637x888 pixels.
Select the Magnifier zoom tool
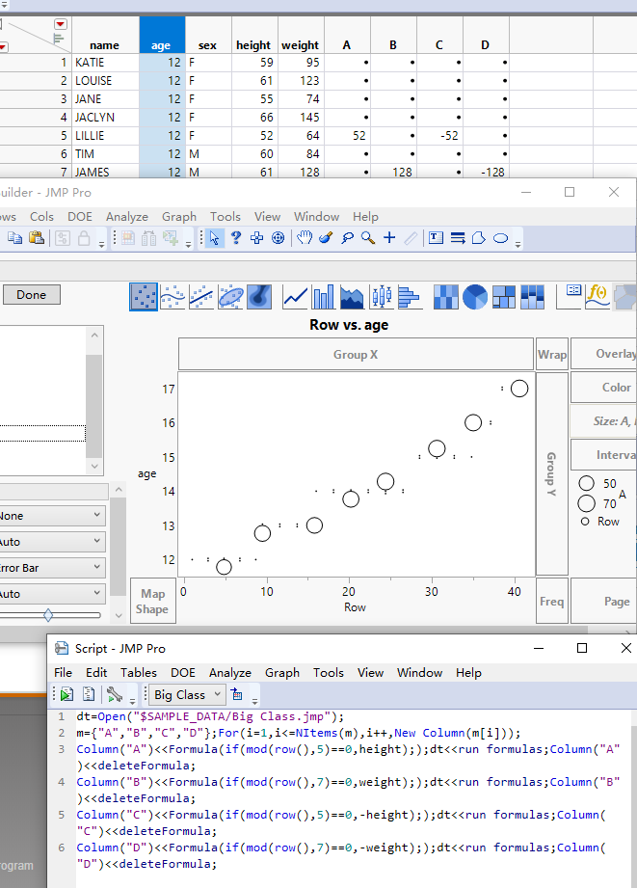(x=367, y=238)
